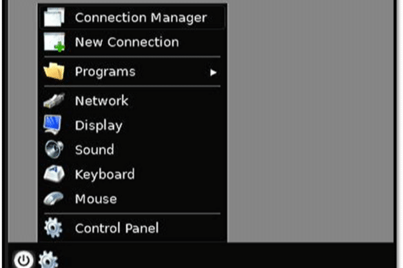Click the Display monitor icon
The width and height of the screenshot is (403, 268).
(53, 125)
